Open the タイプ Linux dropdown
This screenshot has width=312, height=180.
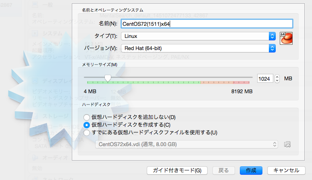tap(198, 36)
